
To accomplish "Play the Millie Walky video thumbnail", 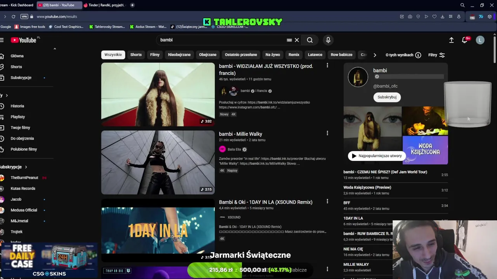I will pyautogui.click(x=158, y=162).
